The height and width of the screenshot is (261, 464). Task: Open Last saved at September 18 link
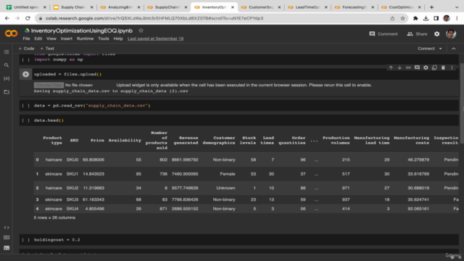pyautogui.click(x=155, y=38)
